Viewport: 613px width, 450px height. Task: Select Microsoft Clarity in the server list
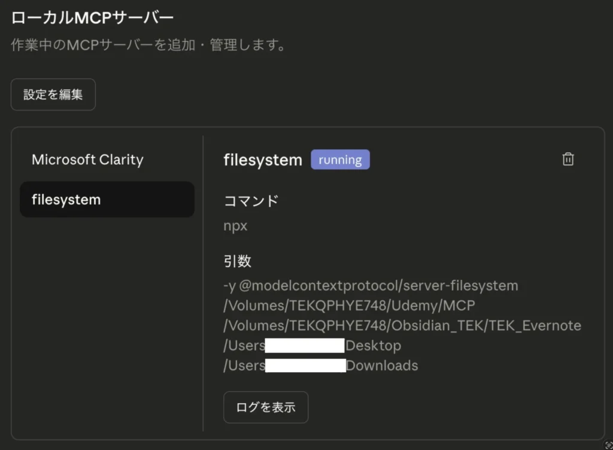tap(87, 160)
